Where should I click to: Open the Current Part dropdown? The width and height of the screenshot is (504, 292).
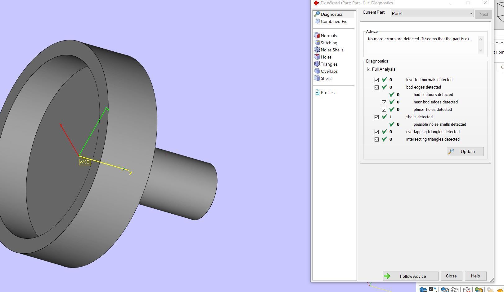click(x=432, y=13)
